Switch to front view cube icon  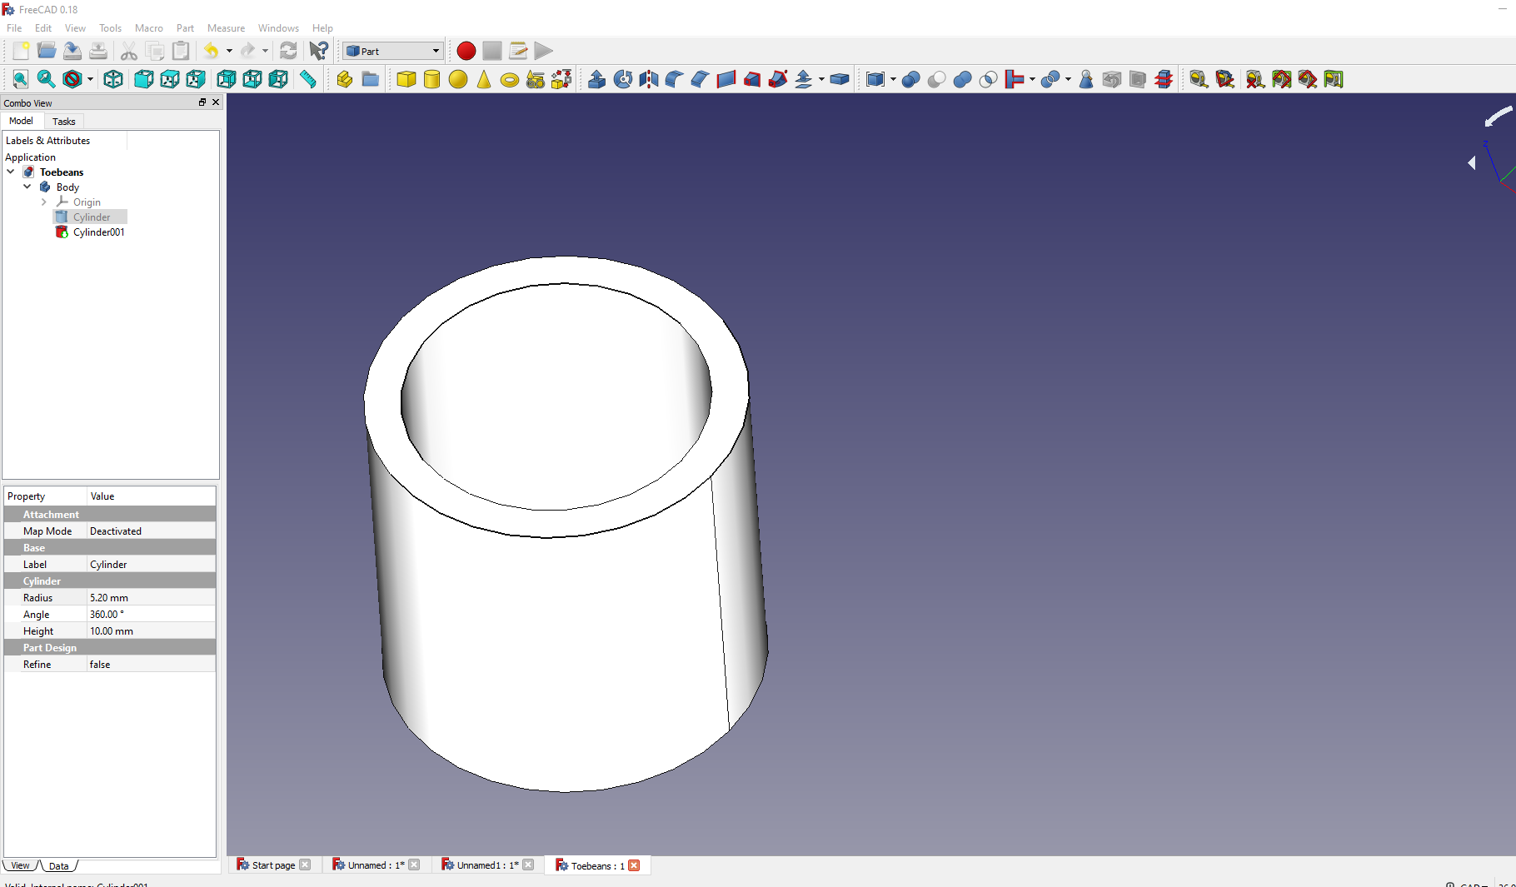(143, 79)
